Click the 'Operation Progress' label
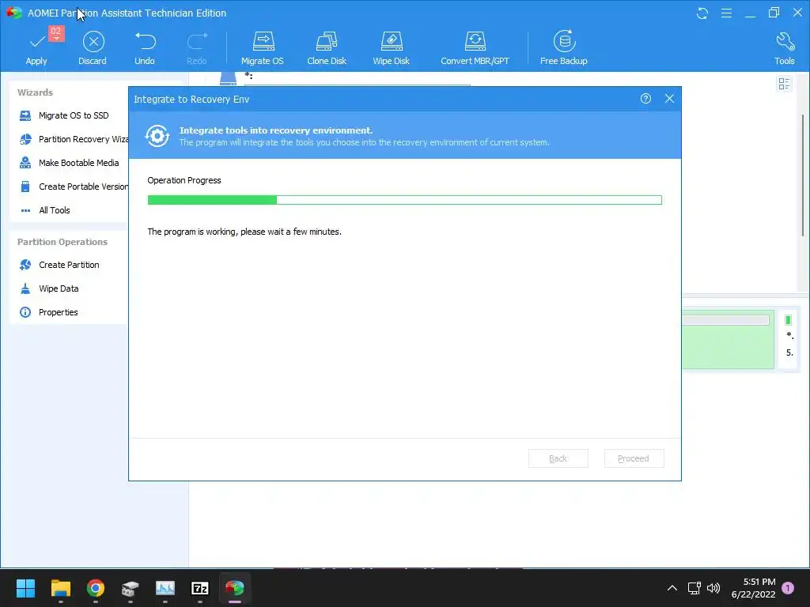The image size is (810, 607). [x=184, y=180]
